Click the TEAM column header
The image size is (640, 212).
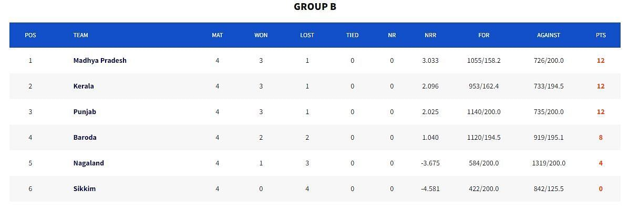click(80, 35)
